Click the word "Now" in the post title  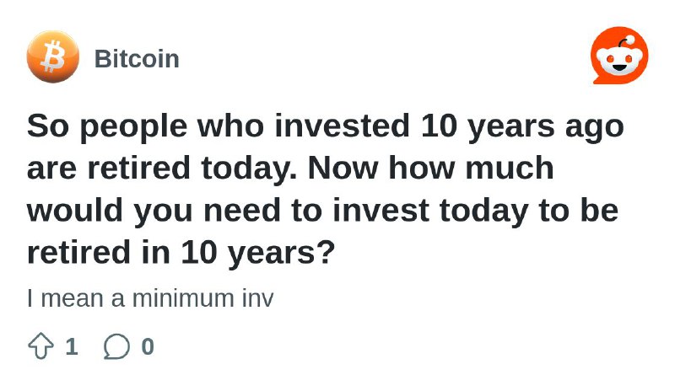[x=343, y=169]
